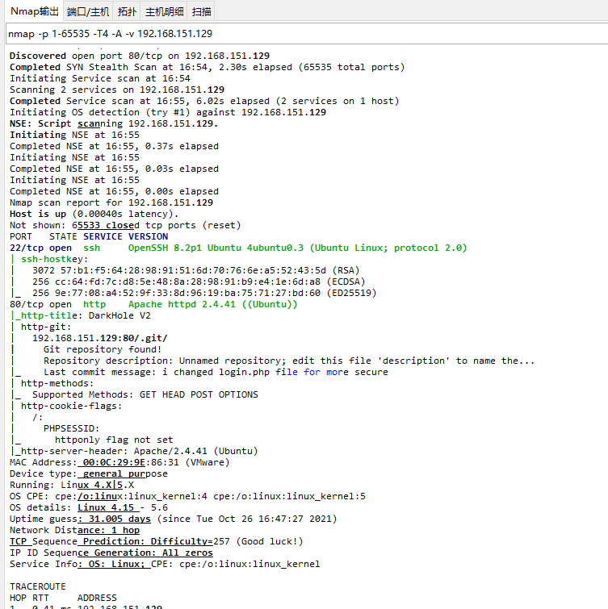Select the 拓扑 tab
This screenshot has height=609, width=608.
(x=127, y=11)
